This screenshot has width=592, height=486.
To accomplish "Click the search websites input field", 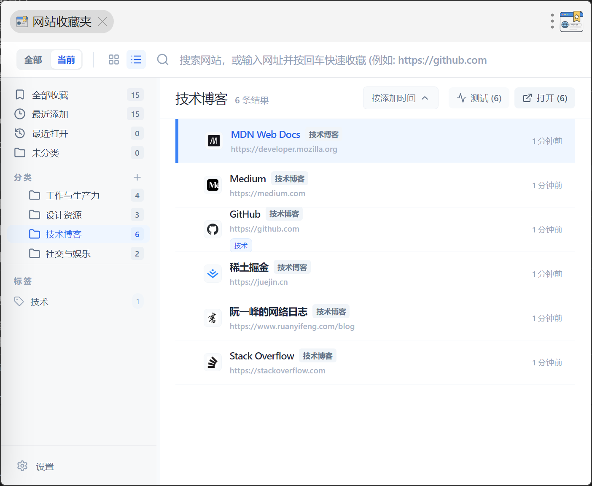I will tap(333, 60).
